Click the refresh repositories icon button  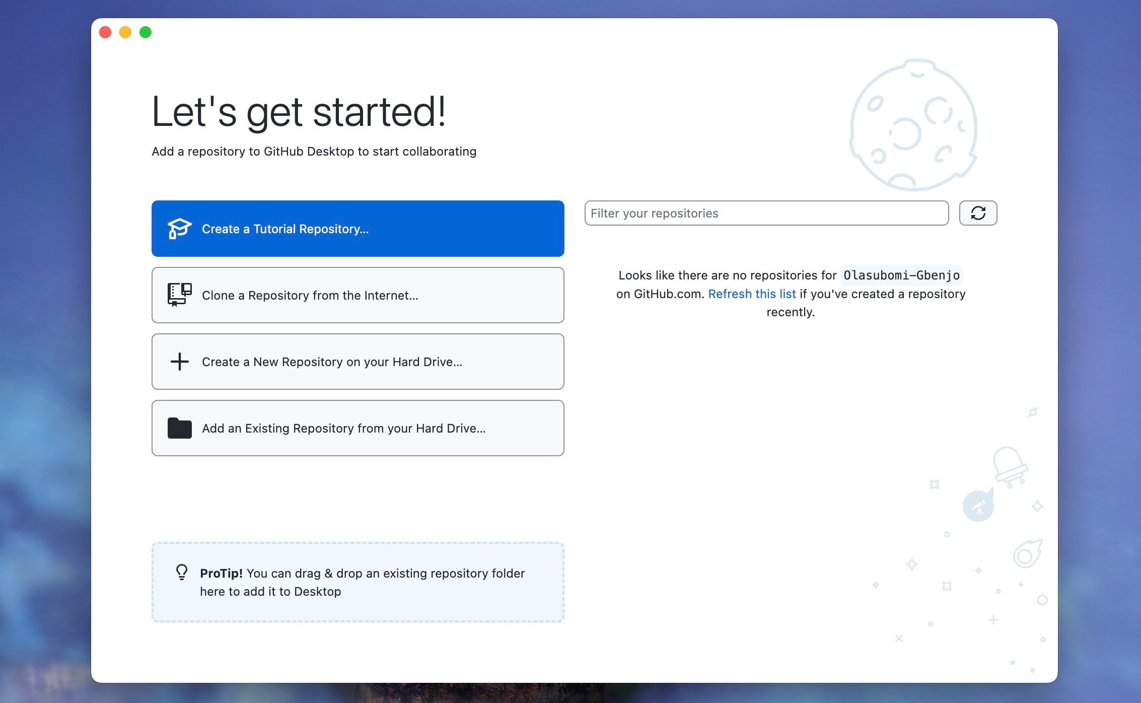(x=978, y=213)
